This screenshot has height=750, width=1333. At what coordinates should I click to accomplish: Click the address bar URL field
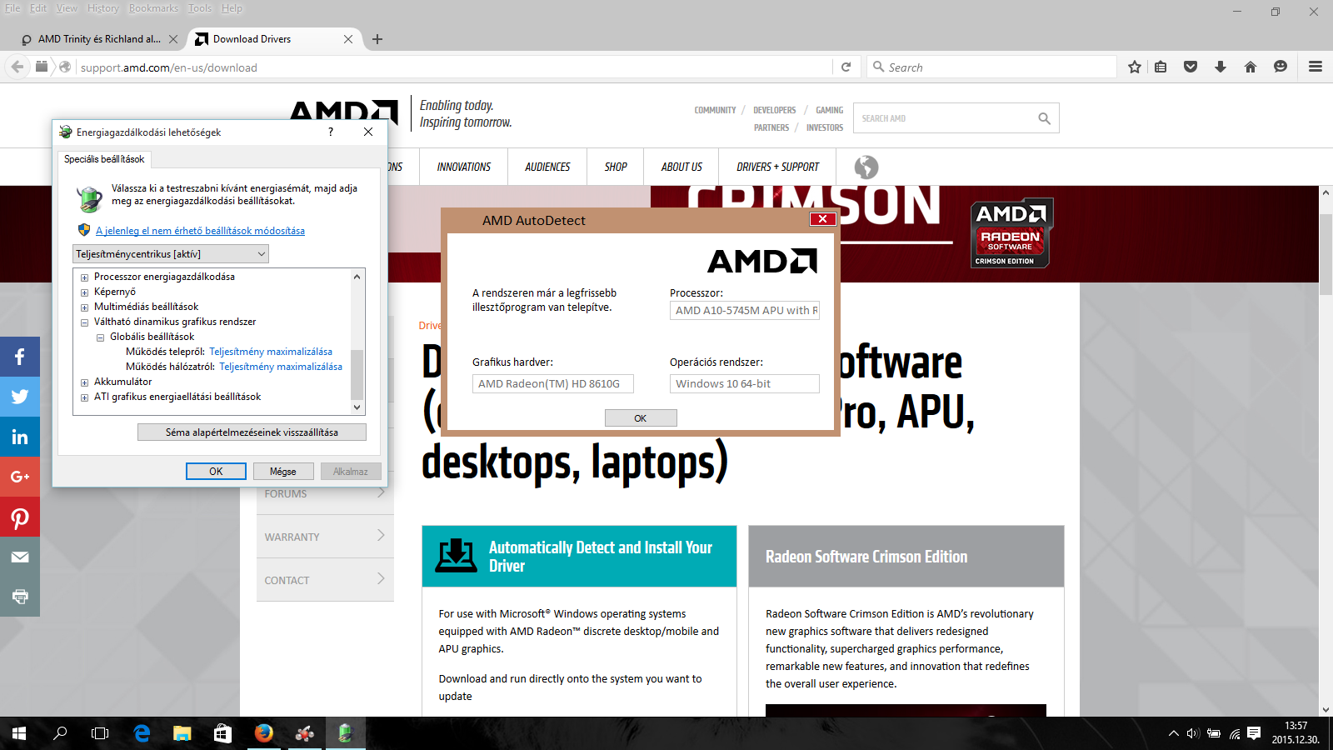click(x=454, y=67)
